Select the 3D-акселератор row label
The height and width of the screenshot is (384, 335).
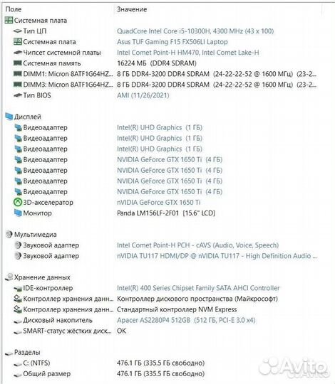point(48,202)
